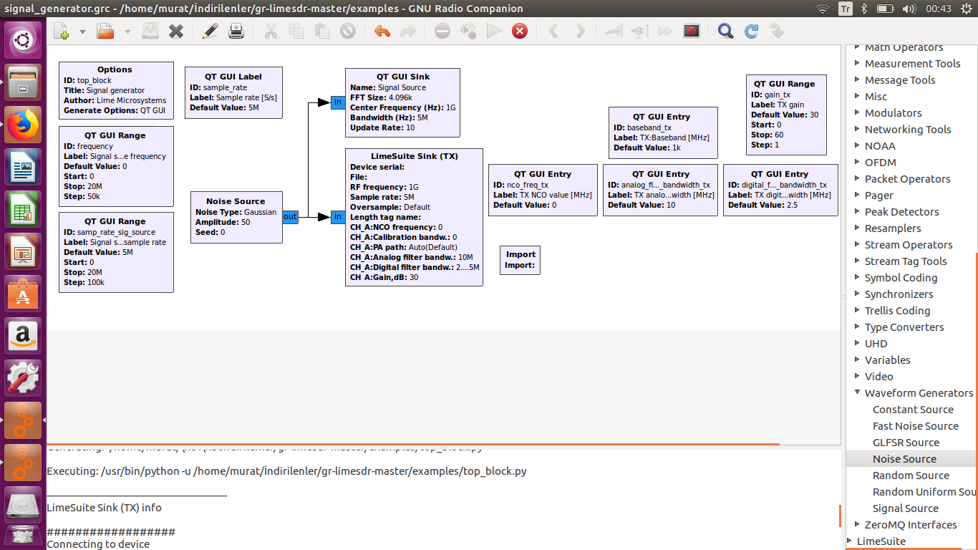Screen dimensions: 978x550
Task: Open Firefox from the Ubuntu dock
Action: coord(23,126)
